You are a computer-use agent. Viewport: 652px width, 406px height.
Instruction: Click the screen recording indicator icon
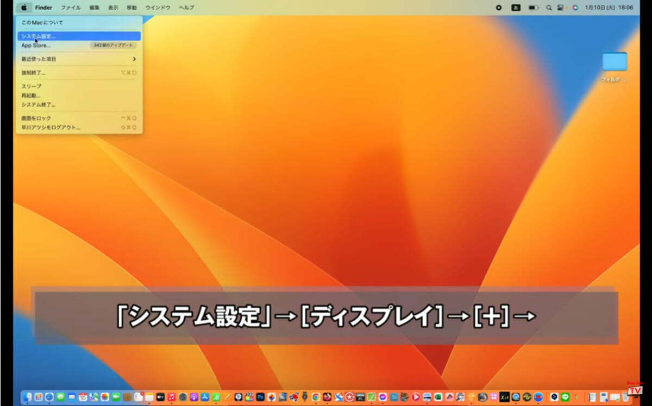point(499,8)
